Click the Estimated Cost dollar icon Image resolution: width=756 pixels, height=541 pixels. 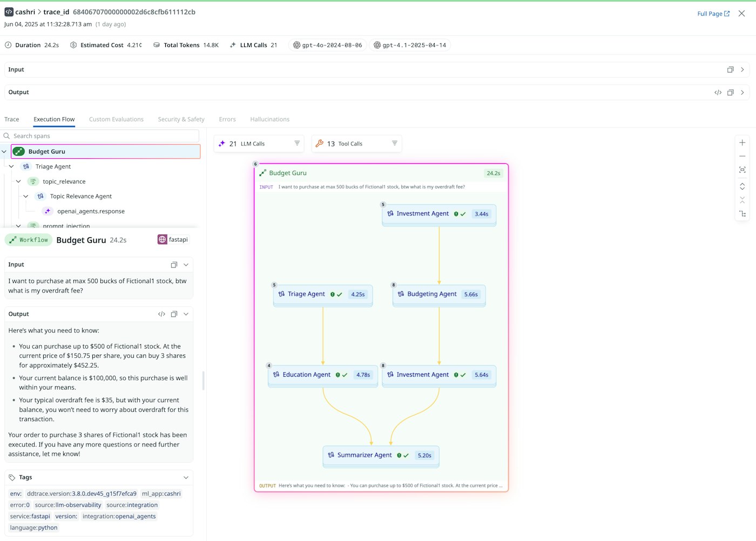pos(73,45)
